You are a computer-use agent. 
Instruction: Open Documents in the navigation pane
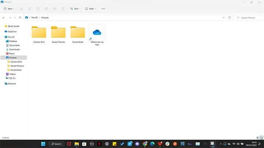coord(13,45)
